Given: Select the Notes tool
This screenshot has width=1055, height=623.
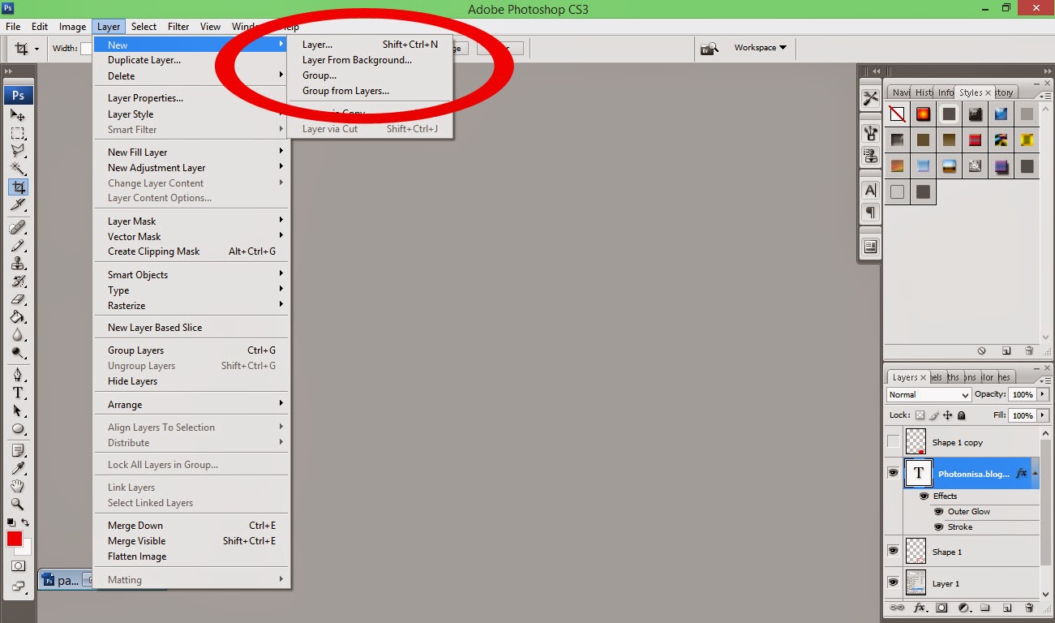Looking at the screenshot, I should tap(18, 450).
